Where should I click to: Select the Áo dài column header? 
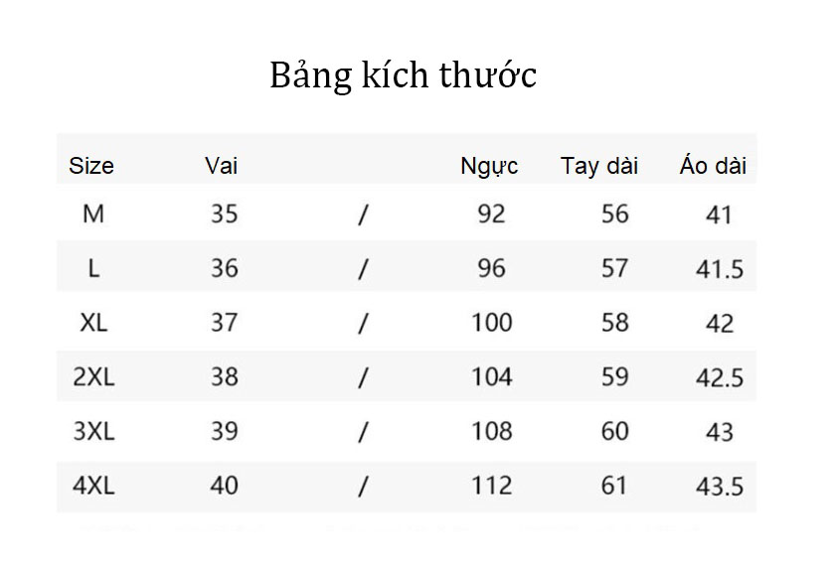point(713,165)
